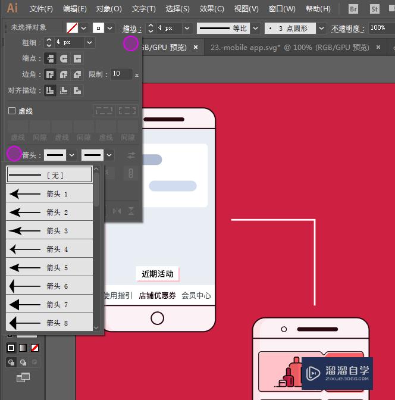
Task: Click the 粗细 weight stepper arrows
Action: pos(49,42)
